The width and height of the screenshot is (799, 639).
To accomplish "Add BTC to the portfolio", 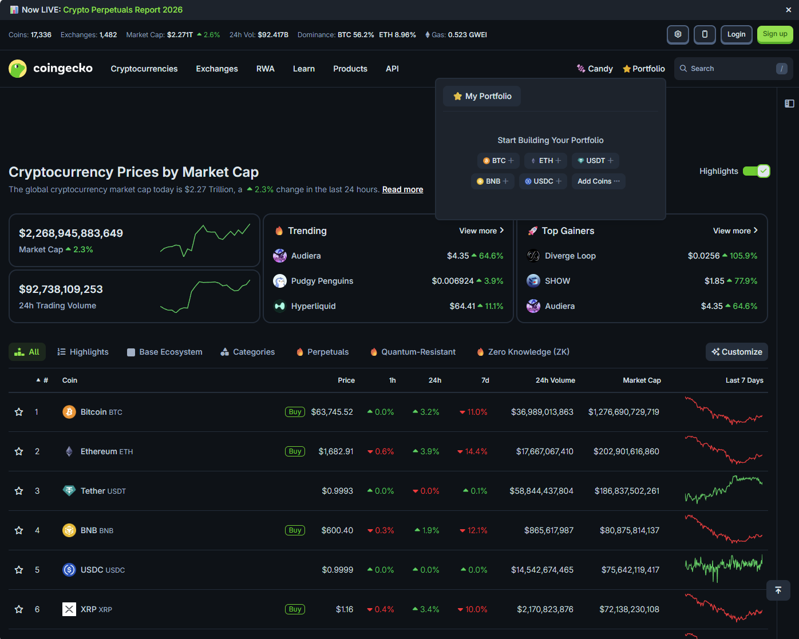I will [499, 161].
